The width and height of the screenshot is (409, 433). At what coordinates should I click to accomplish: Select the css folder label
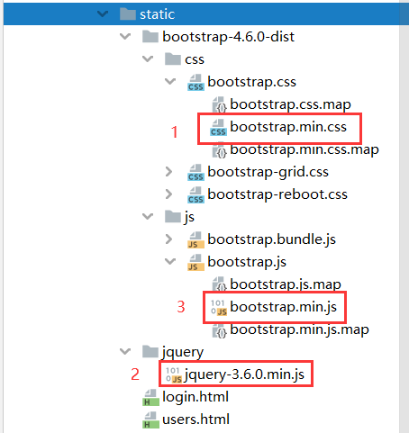coord(195,59)
